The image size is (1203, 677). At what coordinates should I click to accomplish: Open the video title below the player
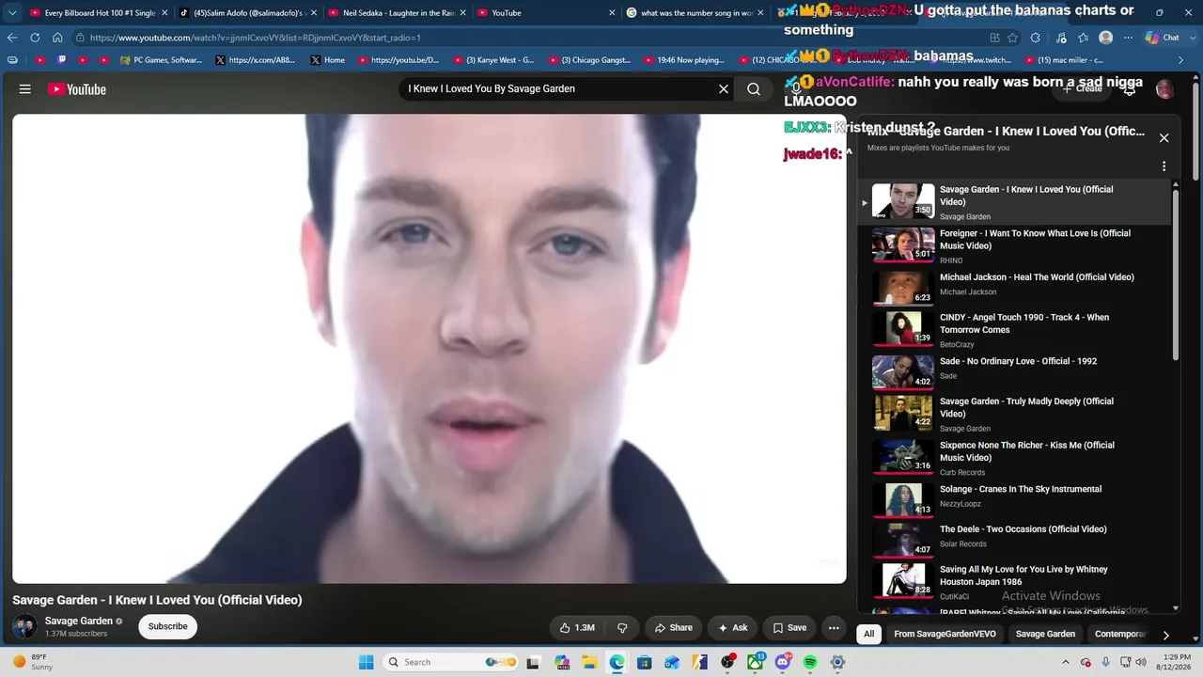click(157, 600)
